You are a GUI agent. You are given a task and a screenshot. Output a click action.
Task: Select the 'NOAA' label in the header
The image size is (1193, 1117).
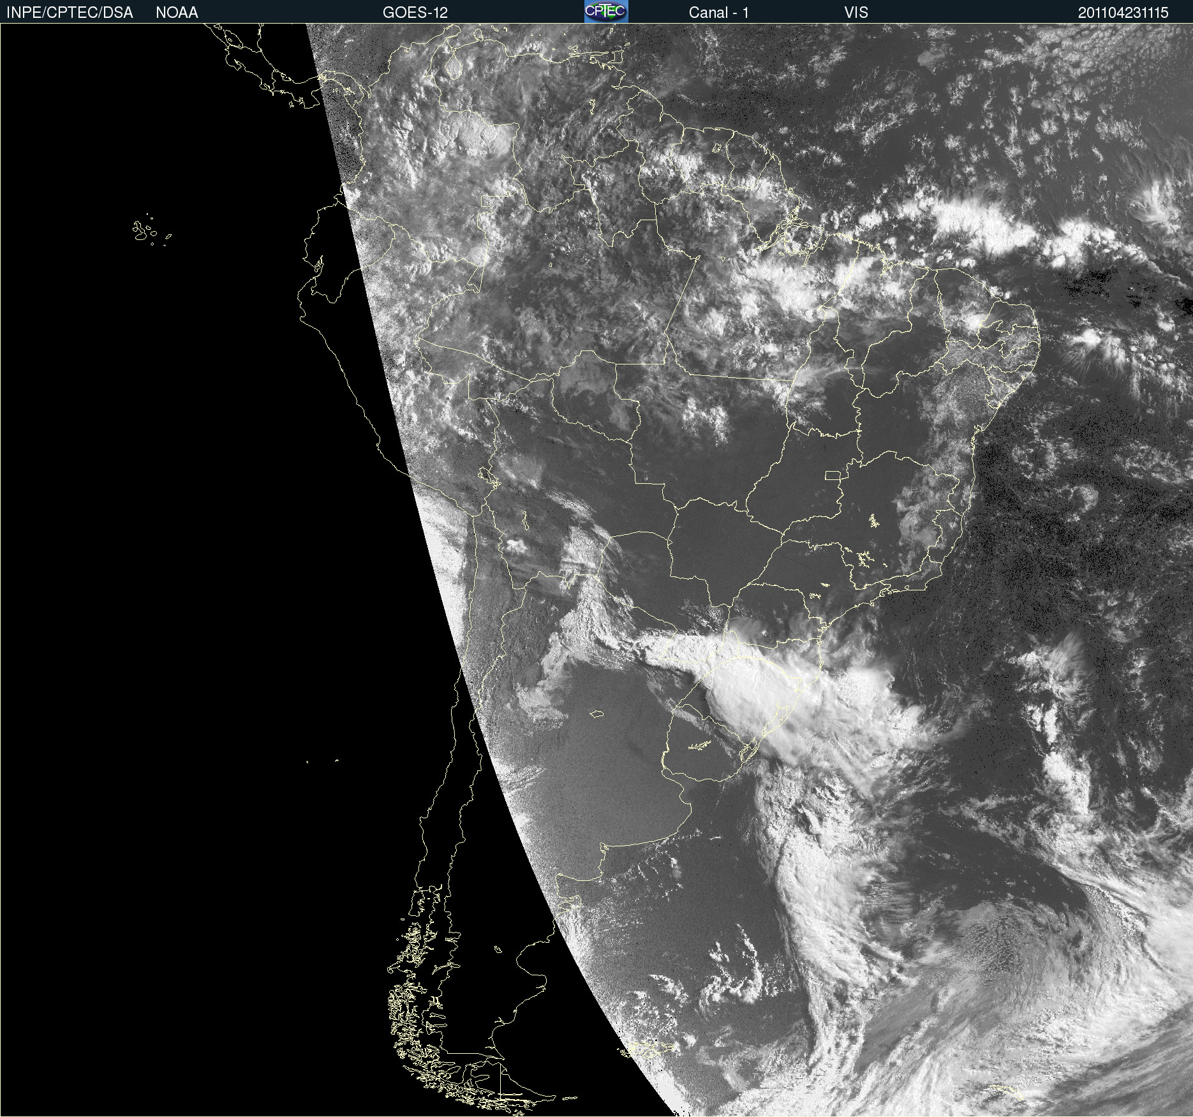point(177,13)
